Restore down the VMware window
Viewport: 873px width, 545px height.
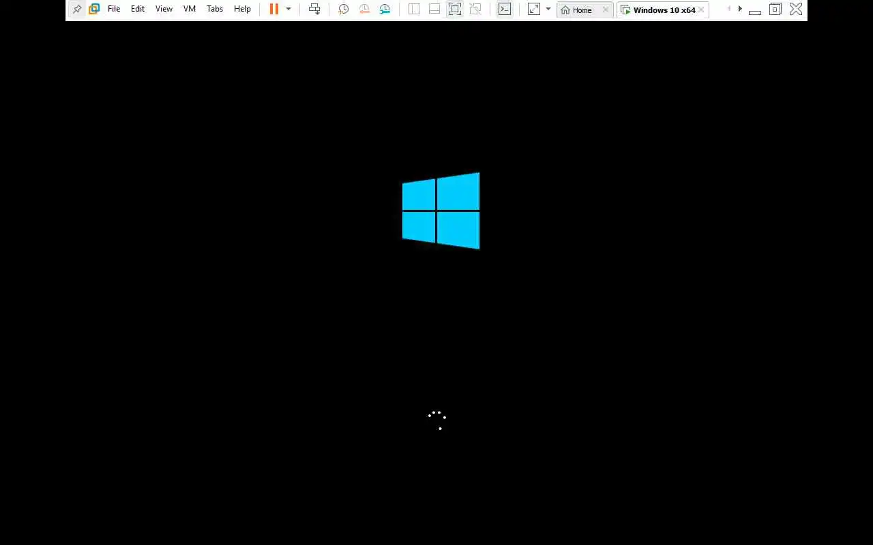(775, 9)
